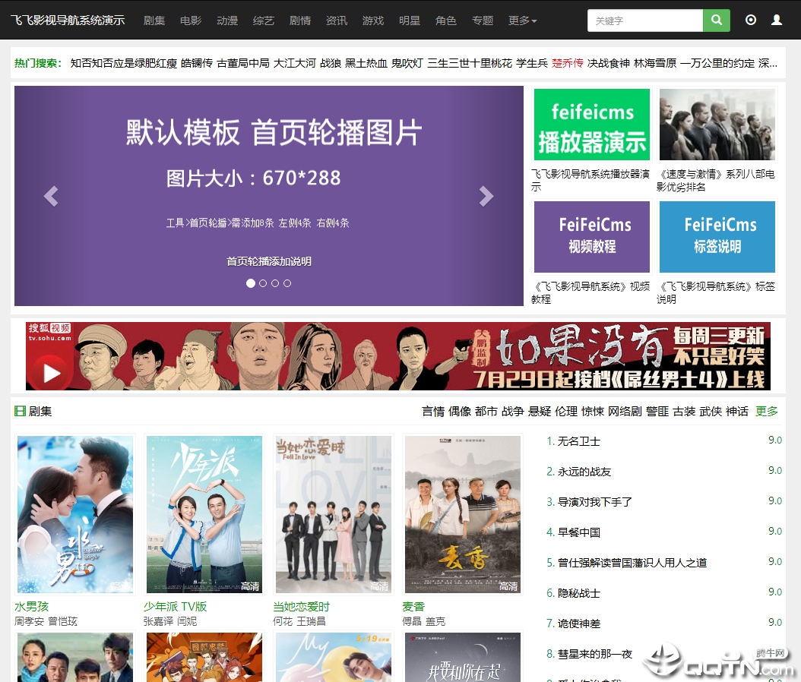Open ranked item 隐秘战士

579,593
